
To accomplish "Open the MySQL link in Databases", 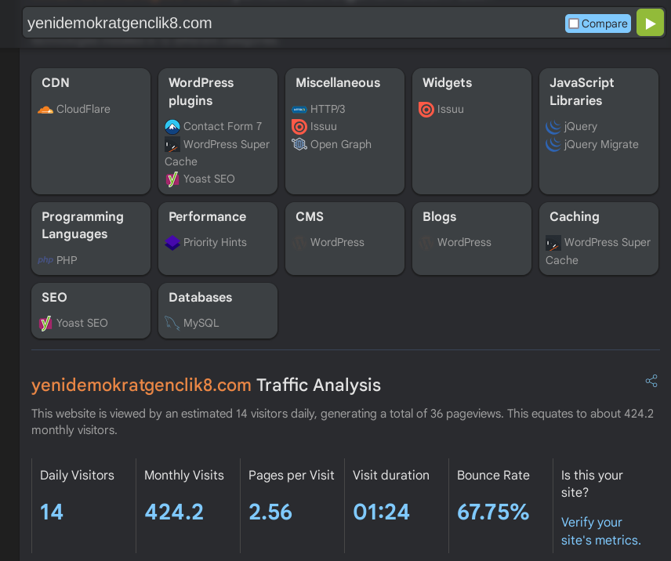I will pyautogui.click(x=201, y=324).
